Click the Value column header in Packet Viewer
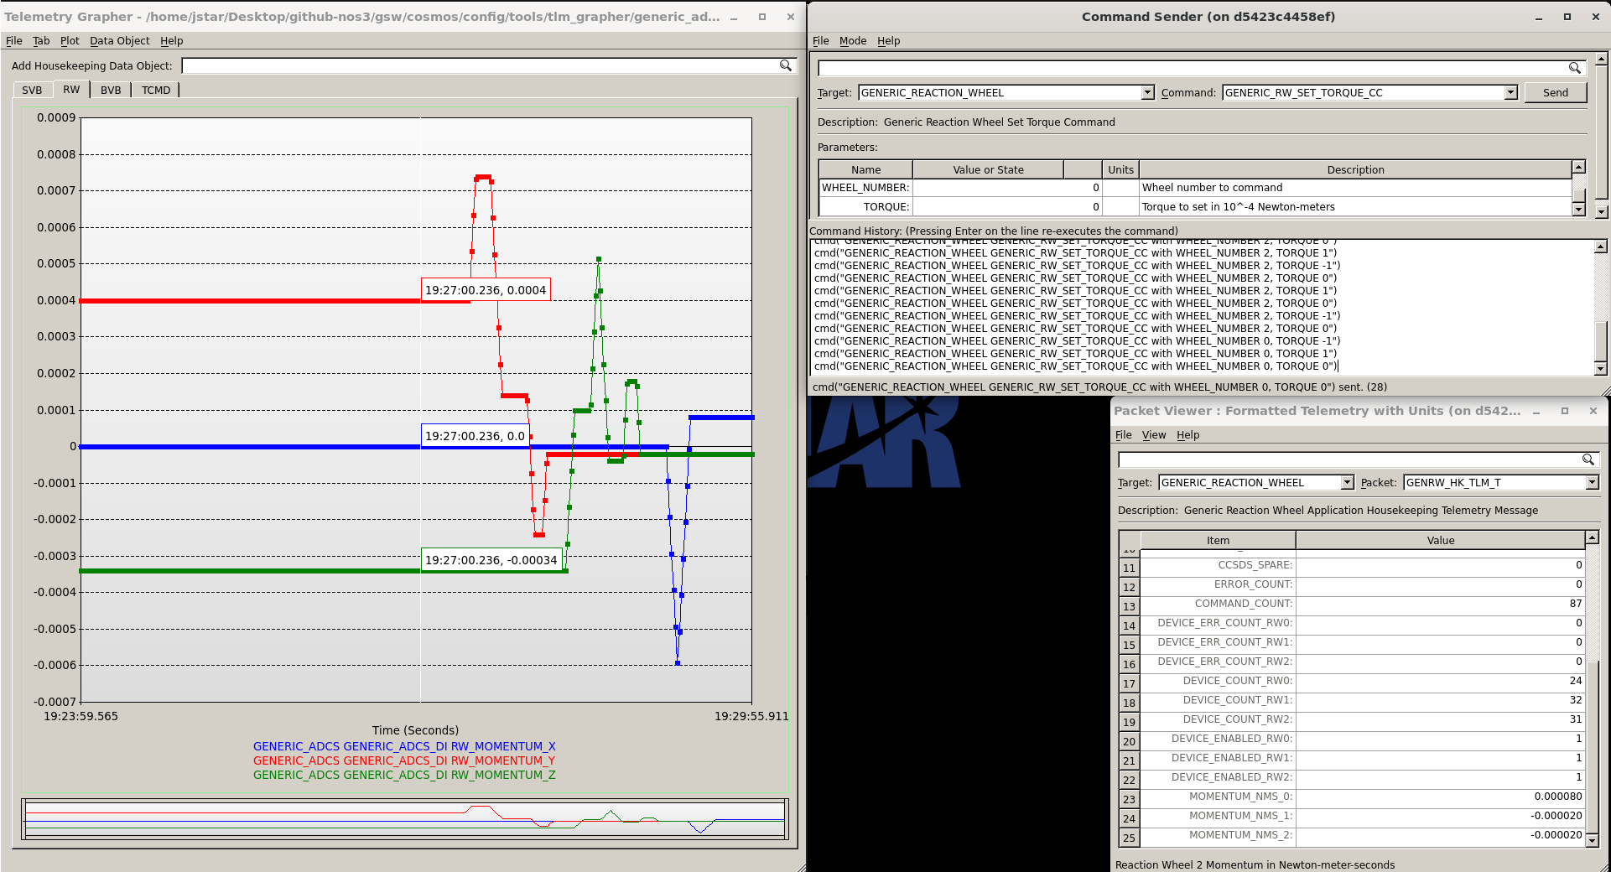1611x872 pixels. [x=1440, y=541]
